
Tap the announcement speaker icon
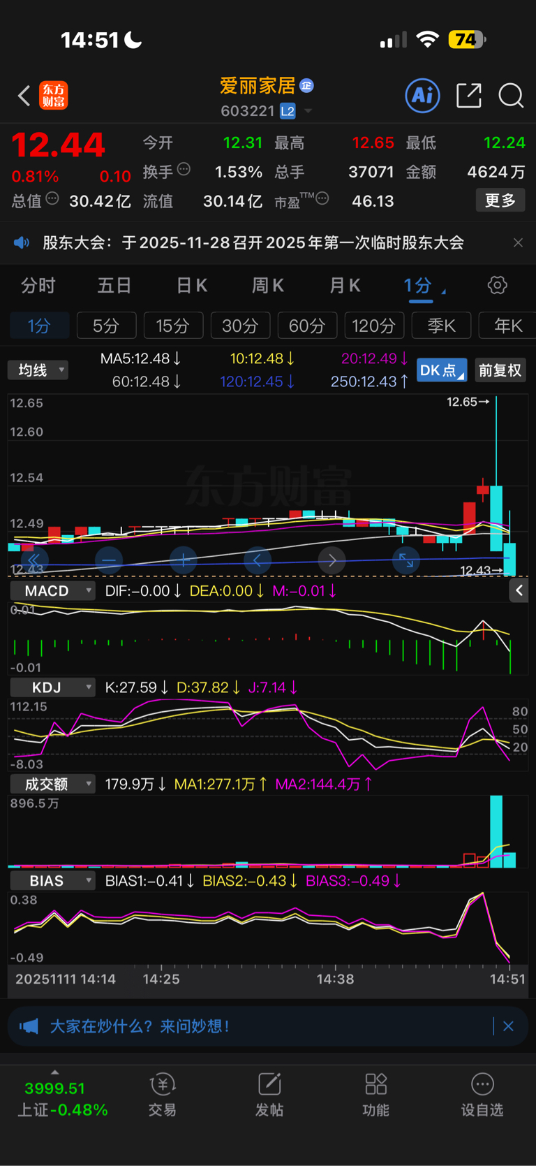click(22, 242)
